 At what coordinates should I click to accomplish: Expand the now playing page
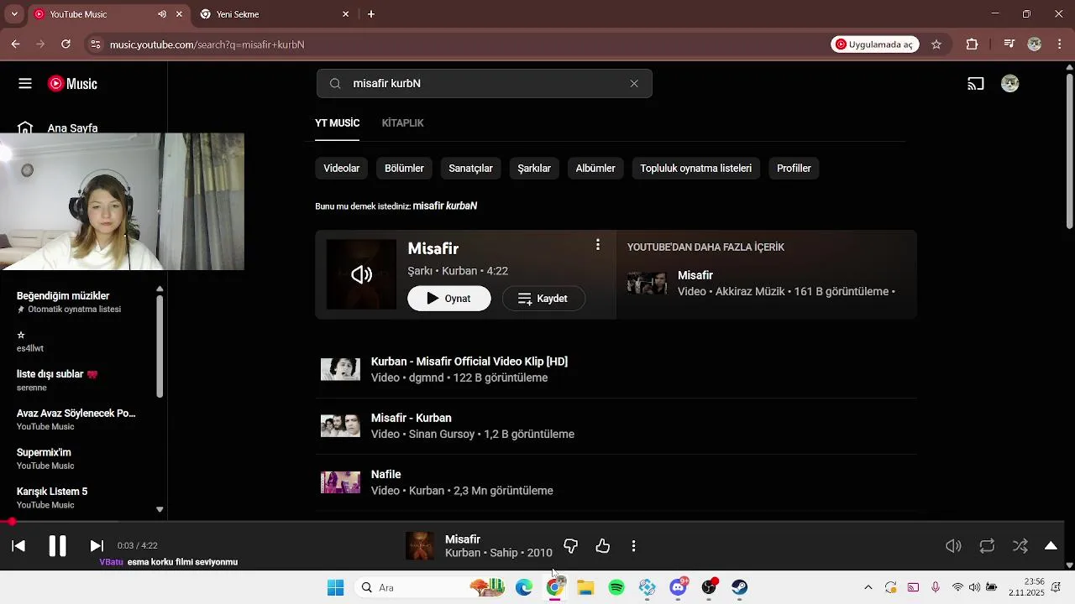(x=1051, y=546)
